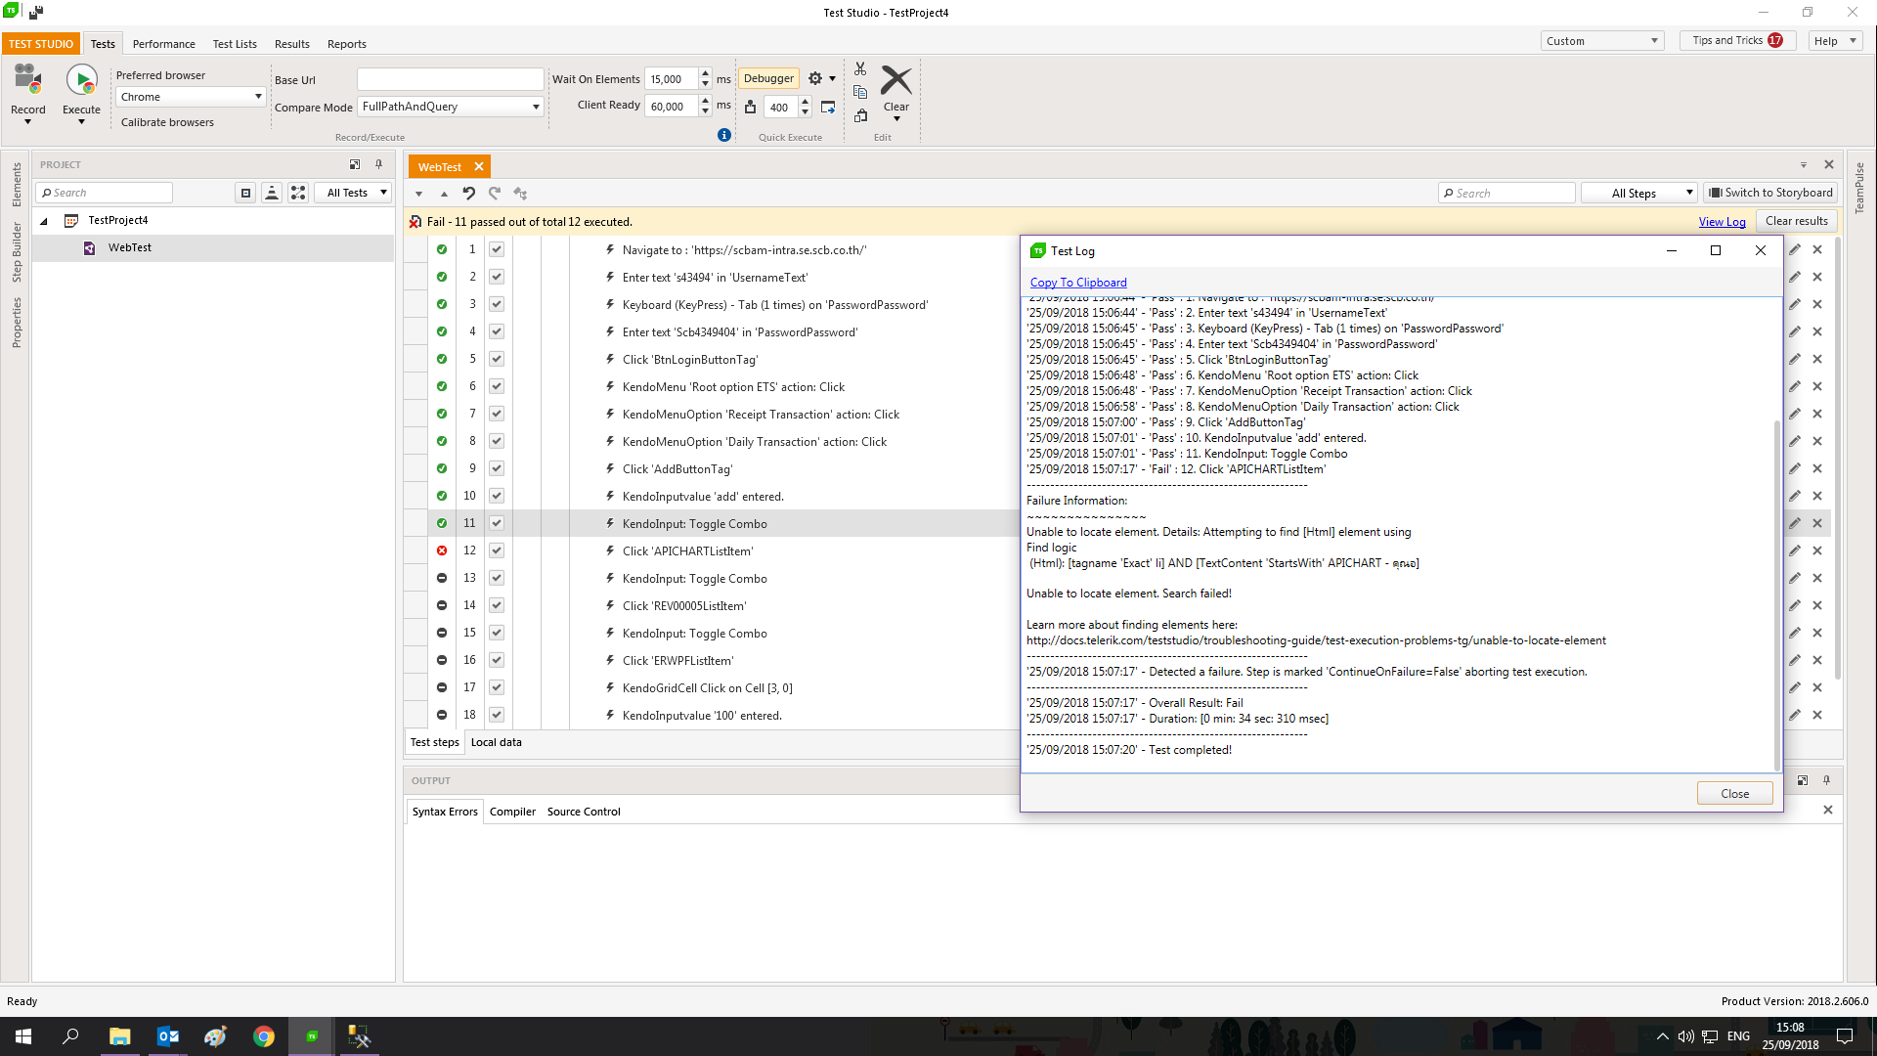
Task: Uncheck the checkbox for step 1
Action: [497, 250]
